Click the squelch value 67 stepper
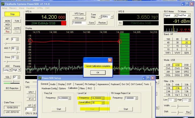Image resolution: width=195 pixels, height=118 pixels. click(x=19, y=77)
